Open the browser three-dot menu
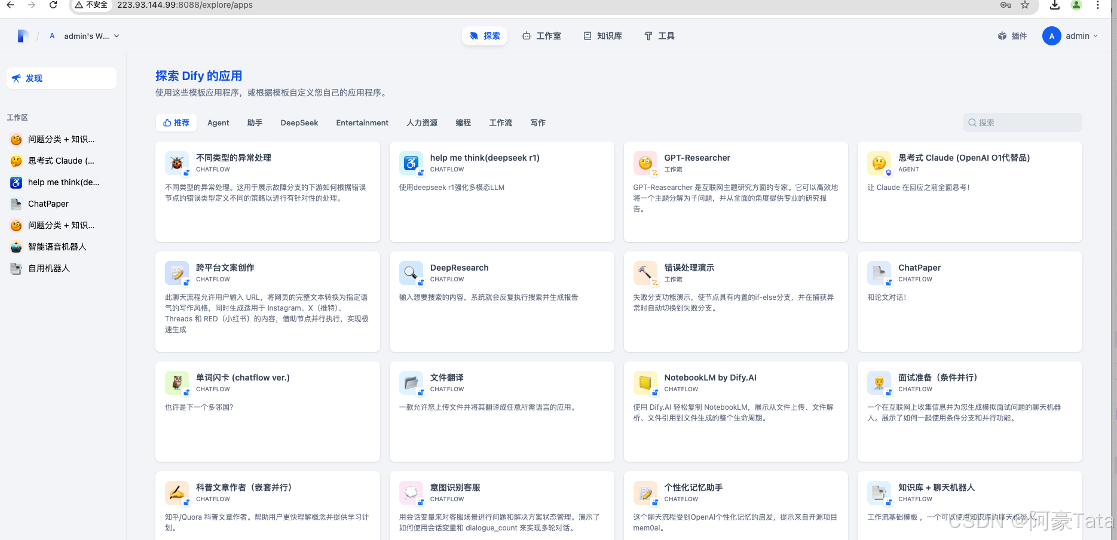1117x540 pixels. 1098,5
